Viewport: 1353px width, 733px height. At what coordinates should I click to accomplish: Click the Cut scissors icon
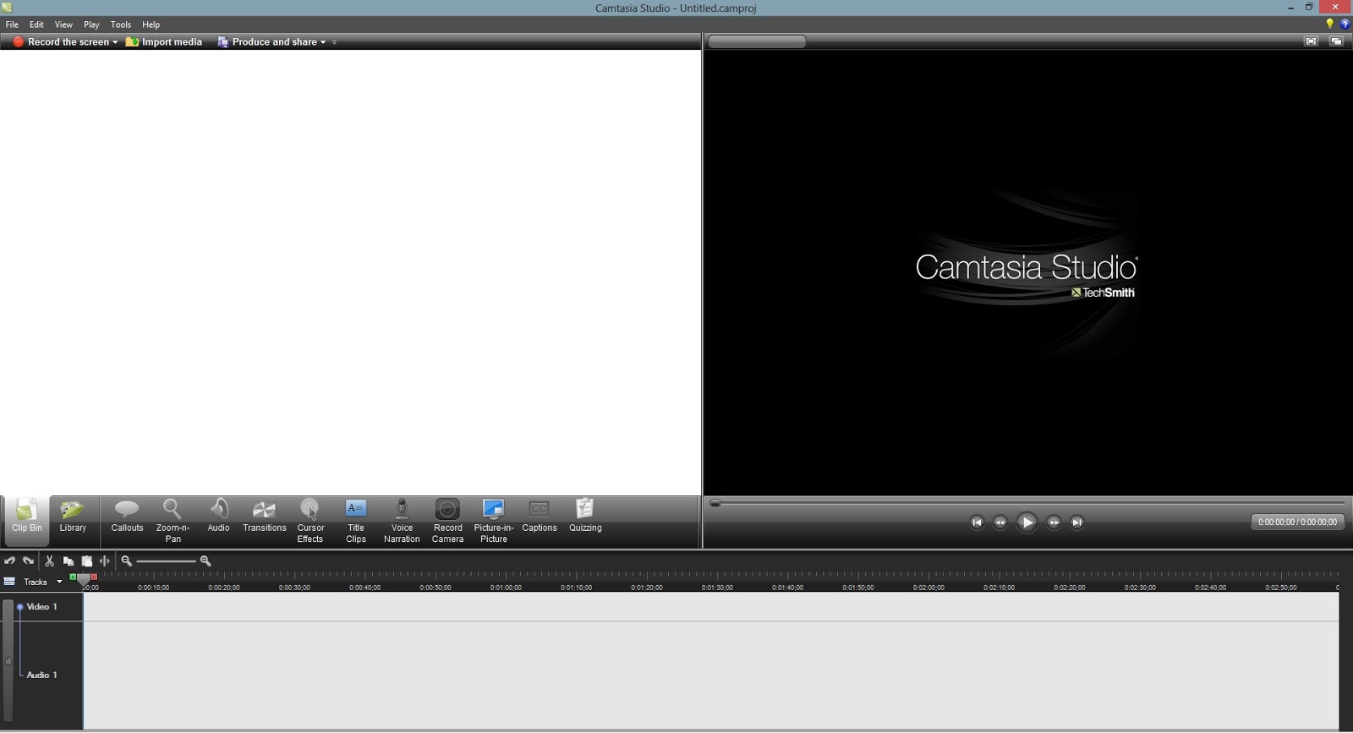pyautogui.click(x=50, y=561)
